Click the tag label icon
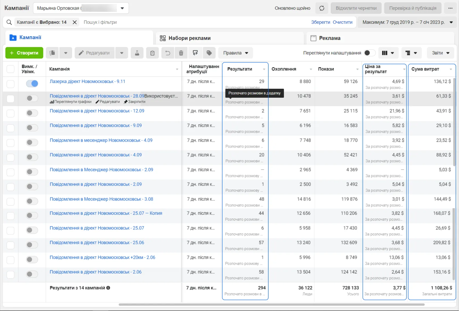The image size is (459, 311). (209, 53)
